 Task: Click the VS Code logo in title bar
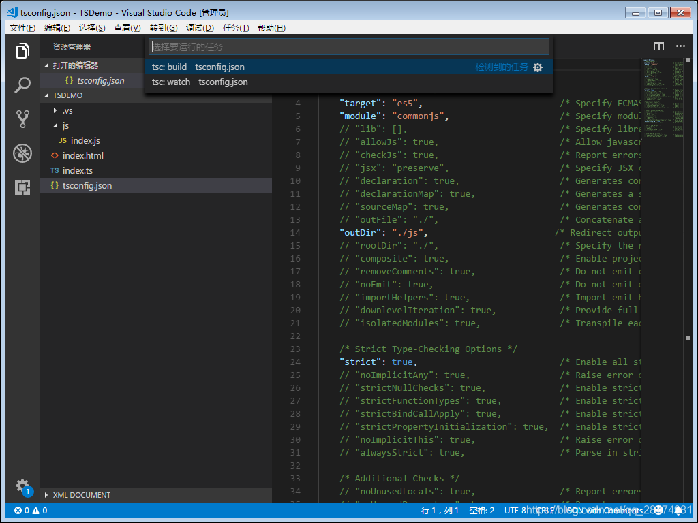click(12, 12)
